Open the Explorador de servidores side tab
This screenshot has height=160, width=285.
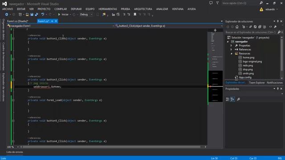[x=3, y=87]
